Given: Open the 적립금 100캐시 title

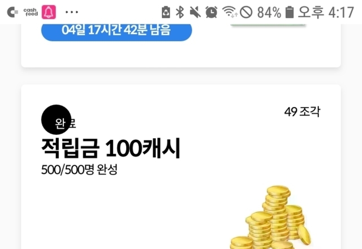Looking at the screenshot, I should (111, 148).
